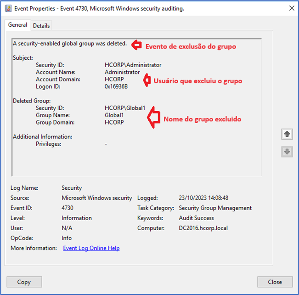Image resolution: width=299 pixels, height=295 pixels.
Task: Click red arrow beside 'Nome do grupo excluido'
Action: (x=152, y=118)
